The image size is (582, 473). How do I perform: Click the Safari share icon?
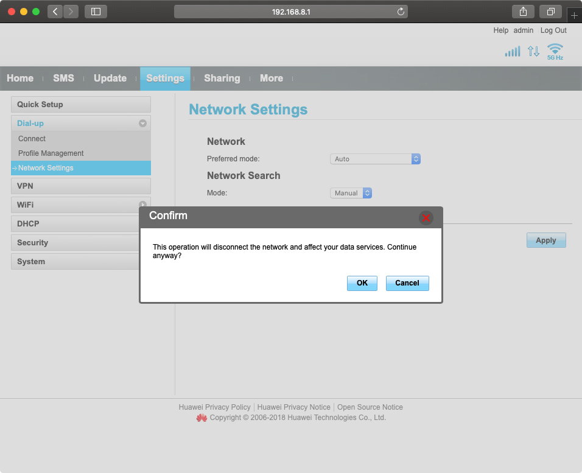pyautogui.click(x=523, y=12)
